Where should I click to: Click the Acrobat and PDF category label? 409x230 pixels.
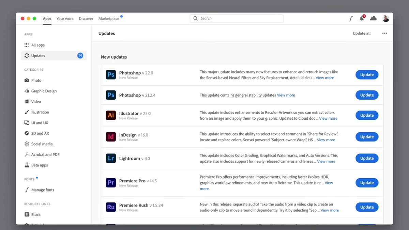pyautogui.click(x=45, y=154)
